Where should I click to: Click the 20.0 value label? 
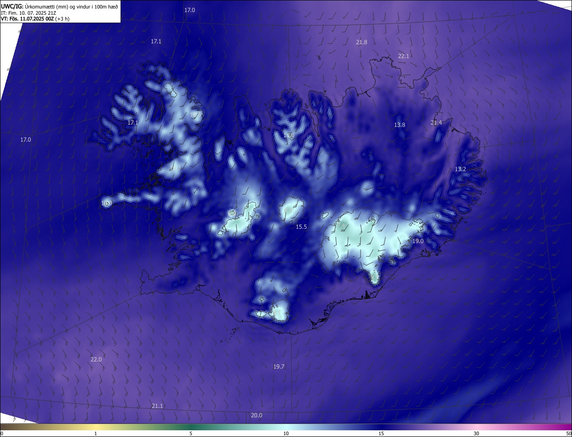coord(257,416)
